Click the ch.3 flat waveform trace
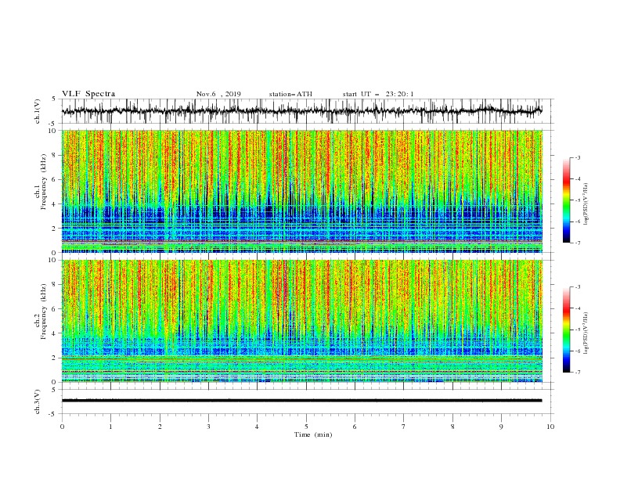This screenshot has width=620, height=479. [x=301, y=401]
